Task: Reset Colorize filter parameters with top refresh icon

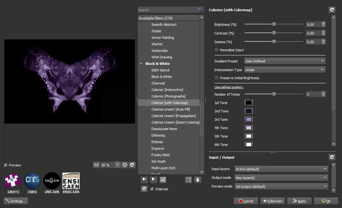Action: [x=332, y=10]
